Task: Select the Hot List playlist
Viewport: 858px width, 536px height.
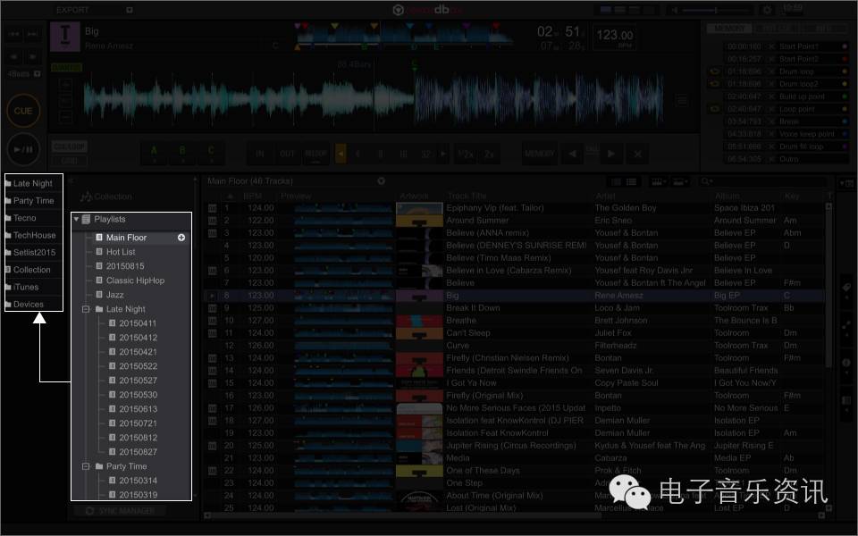Action: click(121, 252)
